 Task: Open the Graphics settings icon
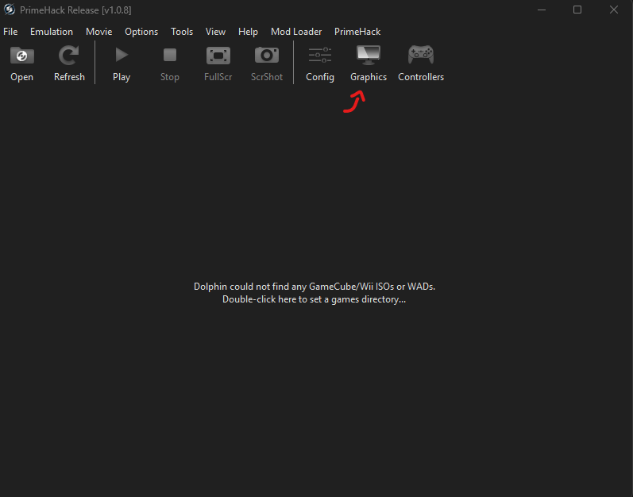368,56
